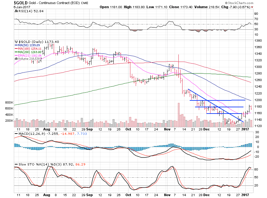This screenshot has width=267, height=198.
Task: Click the '90' RSI axis label
Action: point(256,14)
